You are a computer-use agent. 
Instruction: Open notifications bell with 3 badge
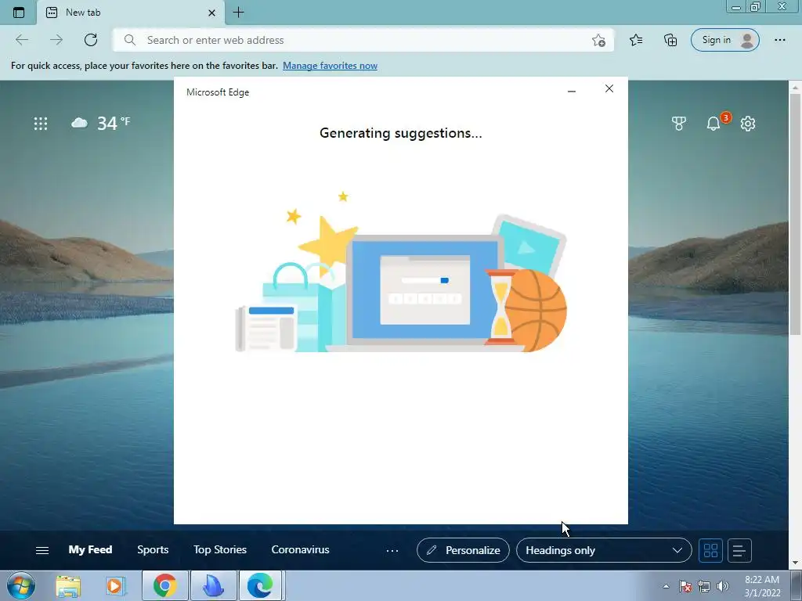(714, 123)
